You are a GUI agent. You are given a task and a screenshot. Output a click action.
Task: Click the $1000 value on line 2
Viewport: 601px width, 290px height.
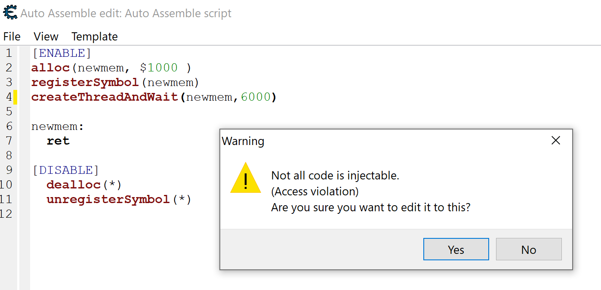click(x=159, y=68)
